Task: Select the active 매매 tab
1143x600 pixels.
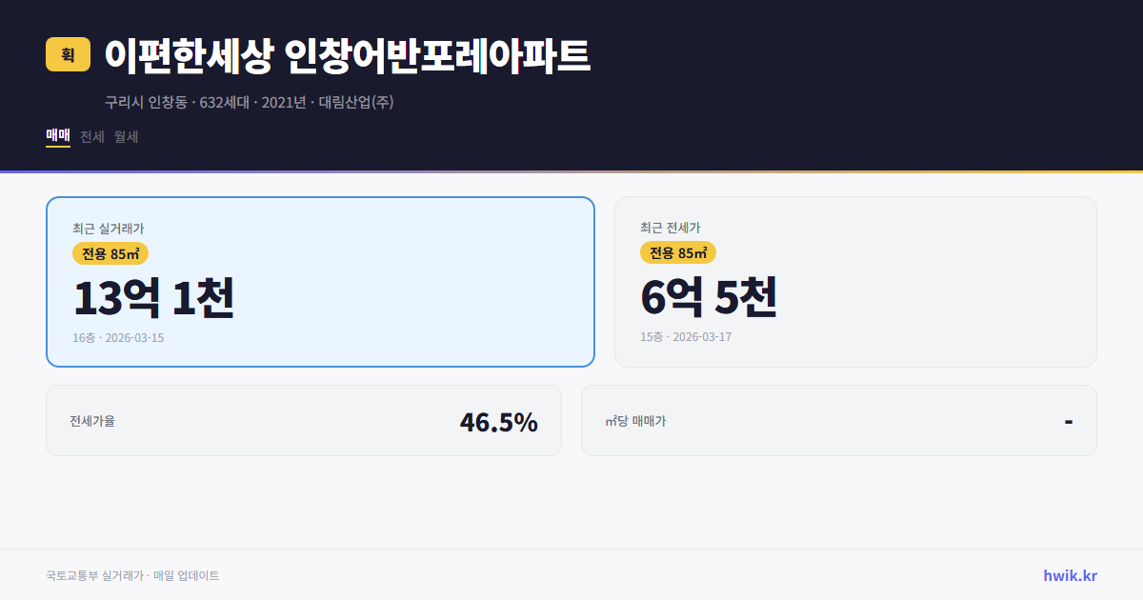Action: 57,136
